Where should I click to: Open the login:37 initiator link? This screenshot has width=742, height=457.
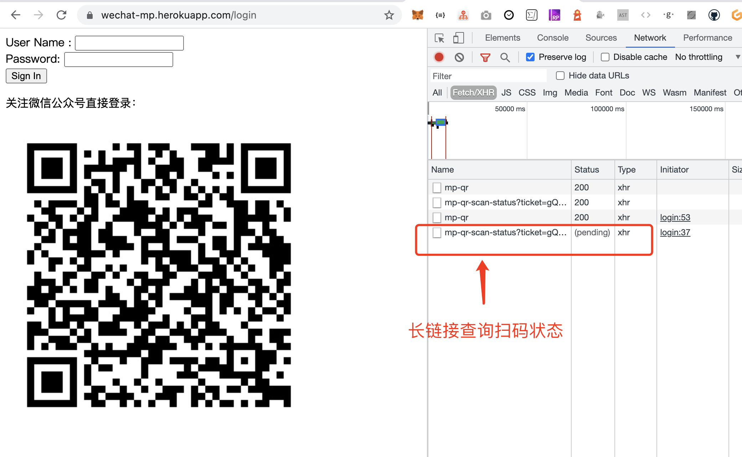point(675,232)
